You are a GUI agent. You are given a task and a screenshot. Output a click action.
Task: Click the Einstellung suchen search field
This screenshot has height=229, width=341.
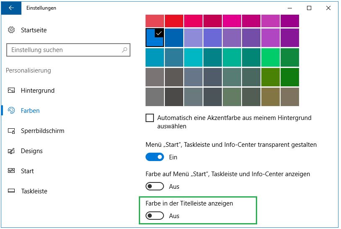point(63,50)
